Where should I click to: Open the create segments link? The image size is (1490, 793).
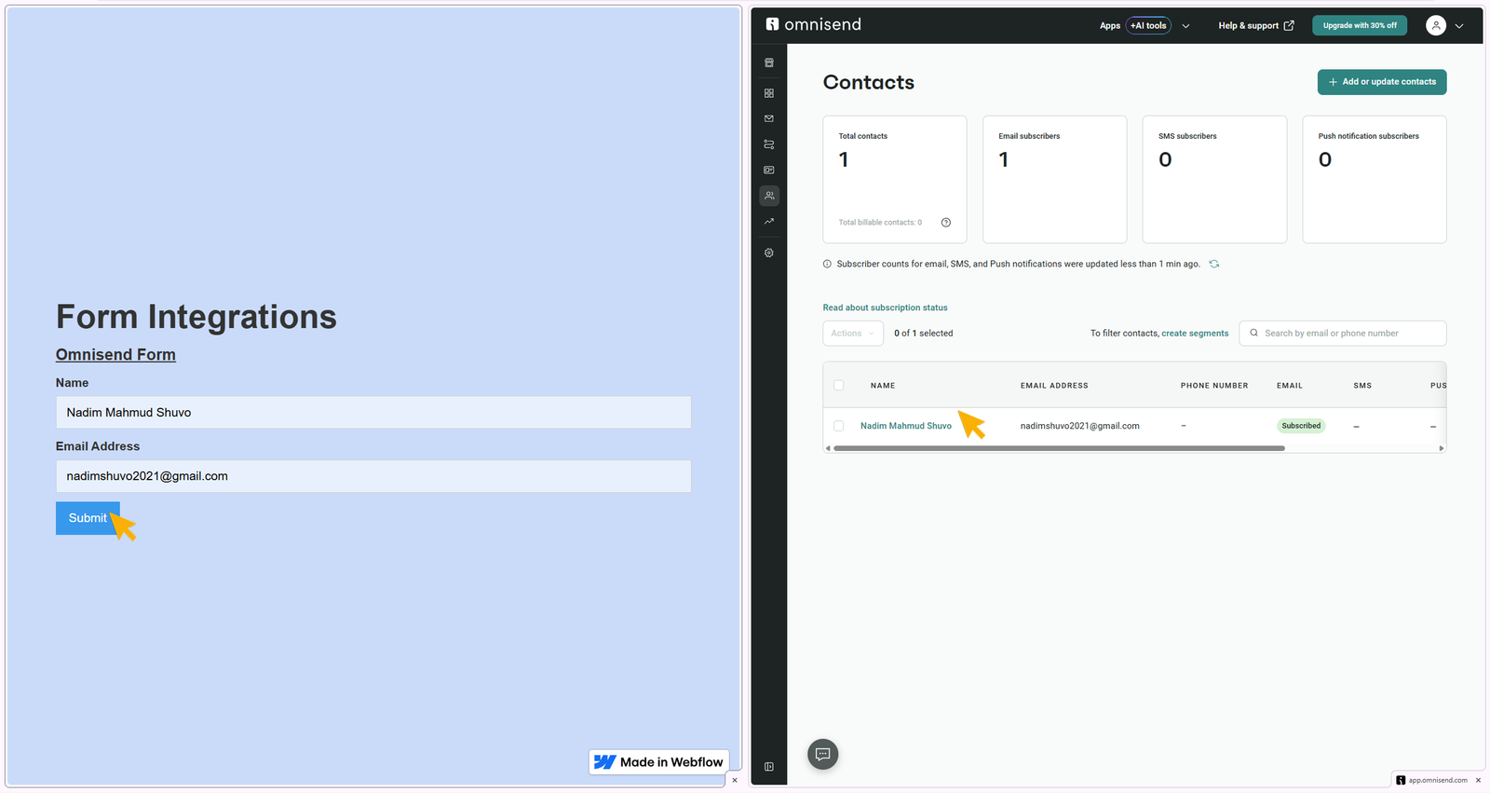pos(1195,334)
